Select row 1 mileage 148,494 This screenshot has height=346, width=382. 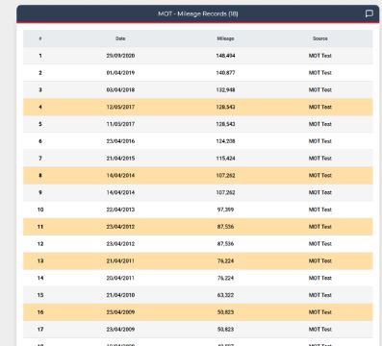[225, 56]
